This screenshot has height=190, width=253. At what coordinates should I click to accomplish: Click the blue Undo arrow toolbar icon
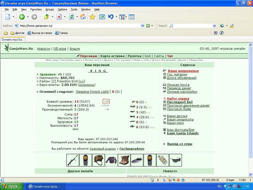point(111,17)
